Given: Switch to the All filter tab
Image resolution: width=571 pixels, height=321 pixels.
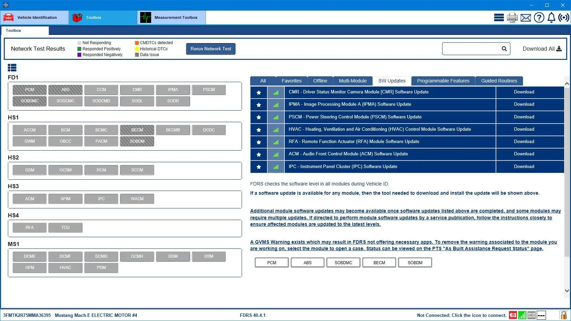Looking at the screenshot, I should (x=263, y=81).
